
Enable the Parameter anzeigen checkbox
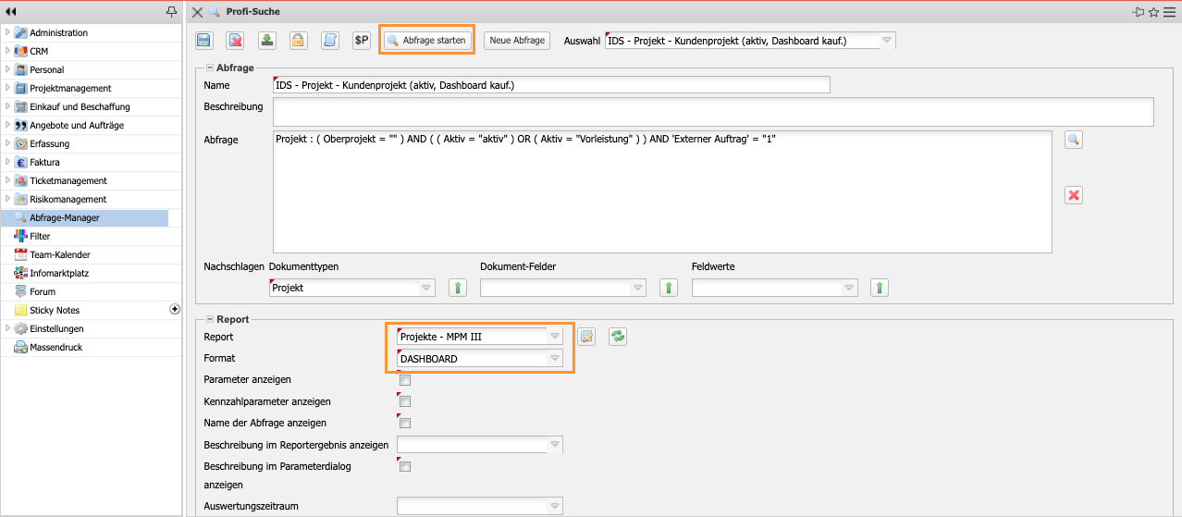coord(404,380)
